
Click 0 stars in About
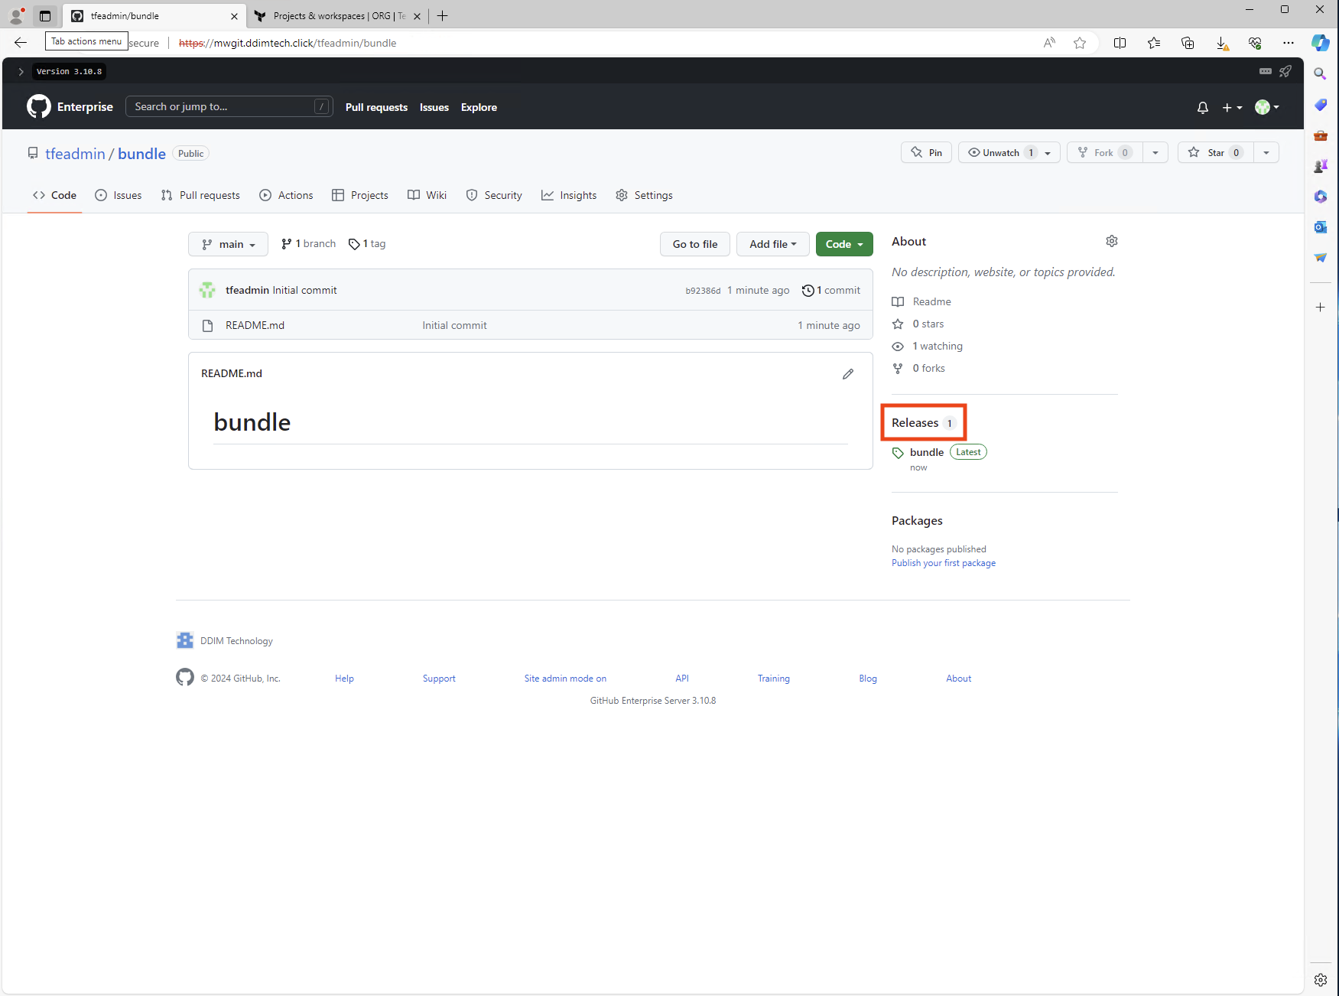pyautogui.click(x=918, y=324)
